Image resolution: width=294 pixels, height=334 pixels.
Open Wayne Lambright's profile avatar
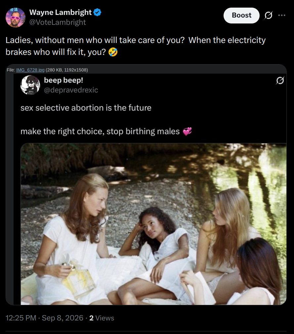coord(15,18)
